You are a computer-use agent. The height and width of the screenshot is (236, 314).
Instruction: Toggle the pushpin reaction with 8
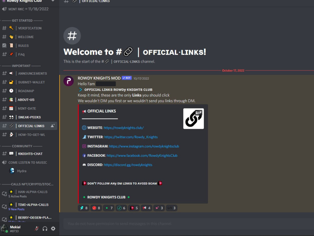click(x=84, y=208)
